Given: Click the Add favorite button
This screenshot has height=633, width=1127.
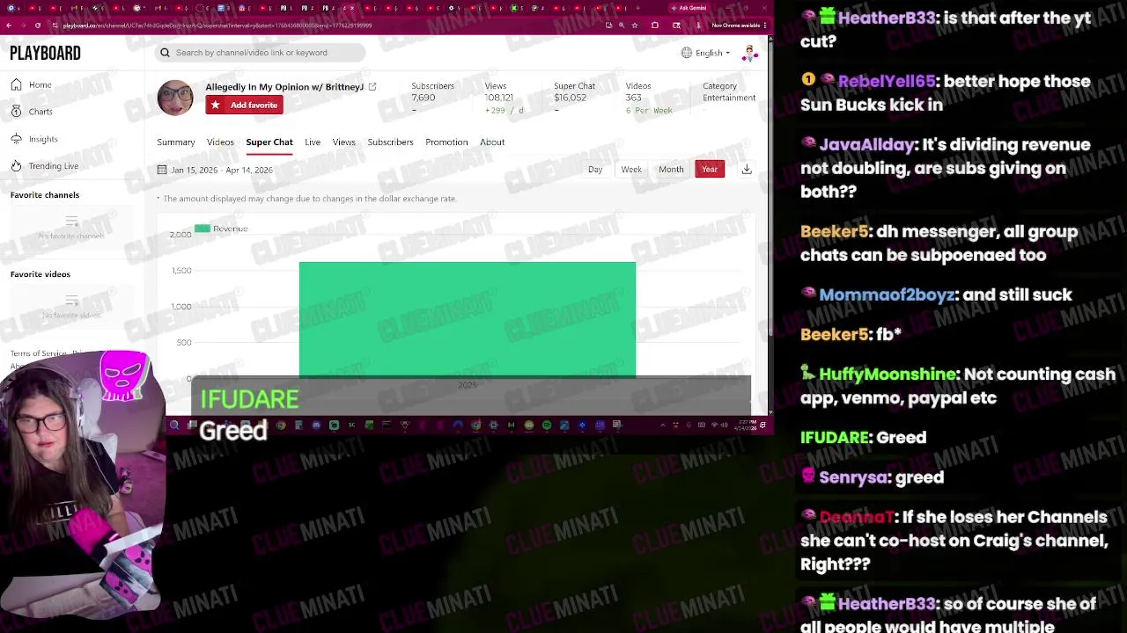Looking at the screenshot, I should point(244,105).
